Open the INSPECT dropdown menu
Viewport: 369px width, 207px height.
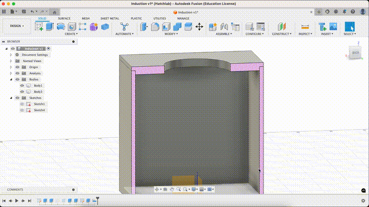[305, 34]
